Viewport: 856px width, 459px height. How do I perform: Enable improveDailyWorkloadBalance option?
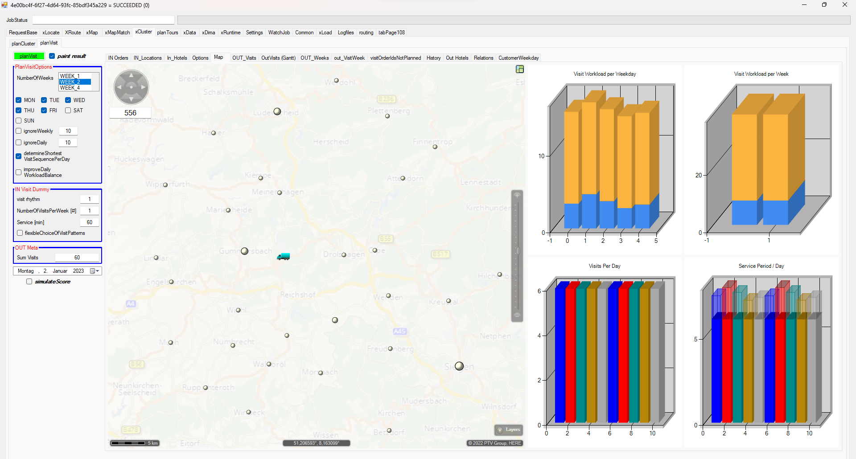(x=19, y=172)
